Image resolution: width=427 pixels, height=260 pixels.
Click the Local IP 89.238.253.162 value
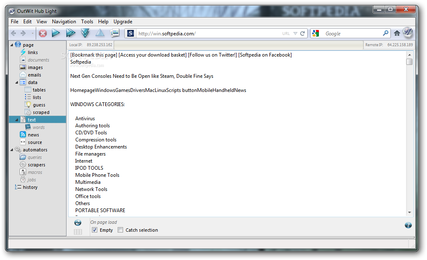click(99, 45)
